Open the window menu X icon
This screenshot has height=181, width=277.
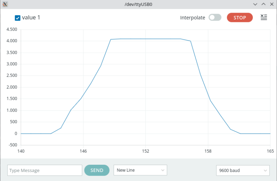point(5,4)
